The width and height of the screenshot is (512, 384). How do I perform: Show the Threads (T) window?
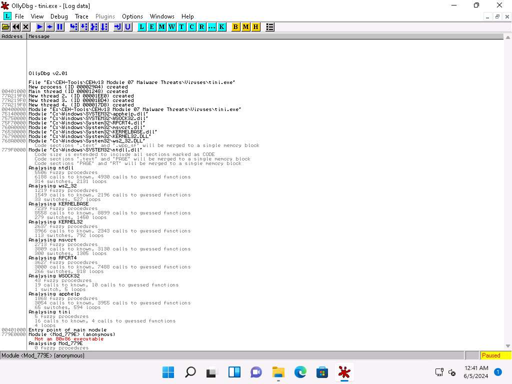pyautogui.click(x=181, y=27)
